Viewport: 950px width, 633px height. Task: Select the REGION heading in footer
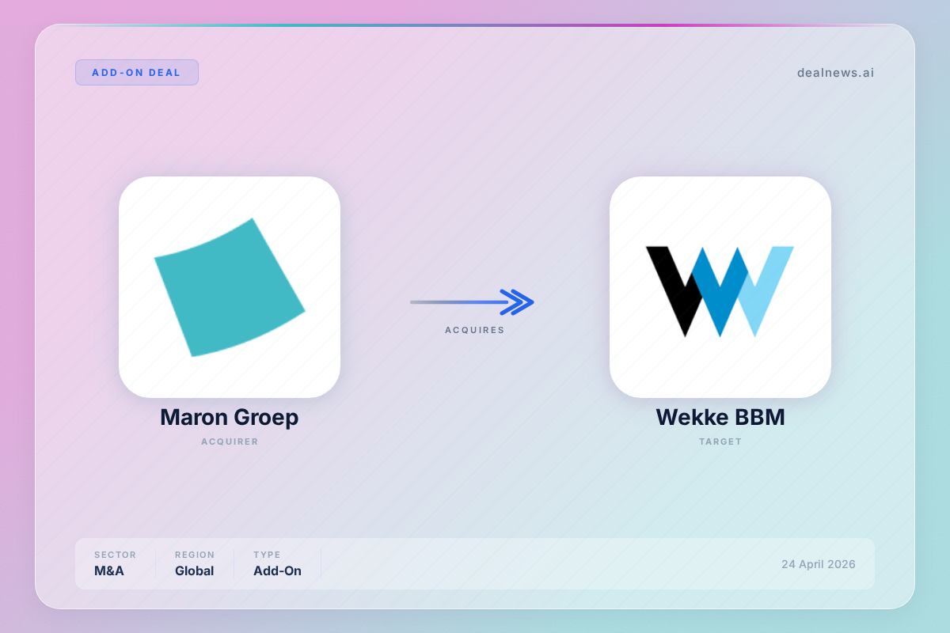[195, 555]
